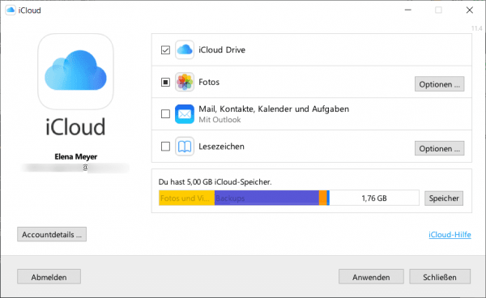Viewport: 486px width, 298px height.
Task: Check the Lesezeichen checkbox
Action: pyautogui.click(x=165, y=147)
